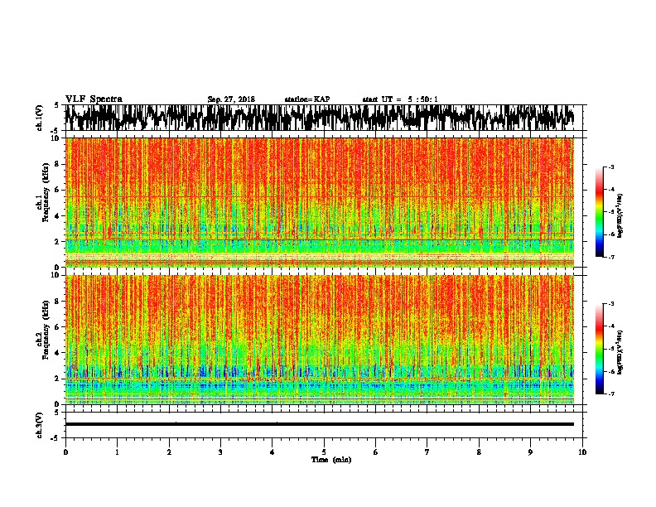
Task: Click the "station=KAP" header label
Action: (307, 99)
